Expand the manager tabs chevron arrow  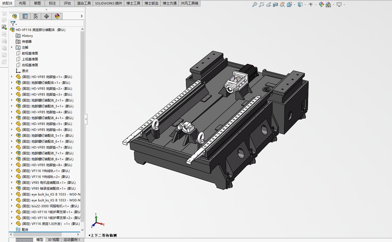click(x=81, y=16)
